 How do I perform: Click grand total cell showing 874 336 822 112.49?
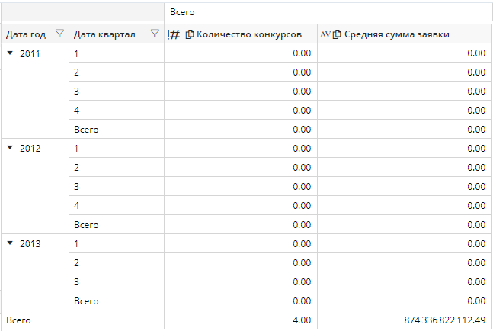pos(444,320)
